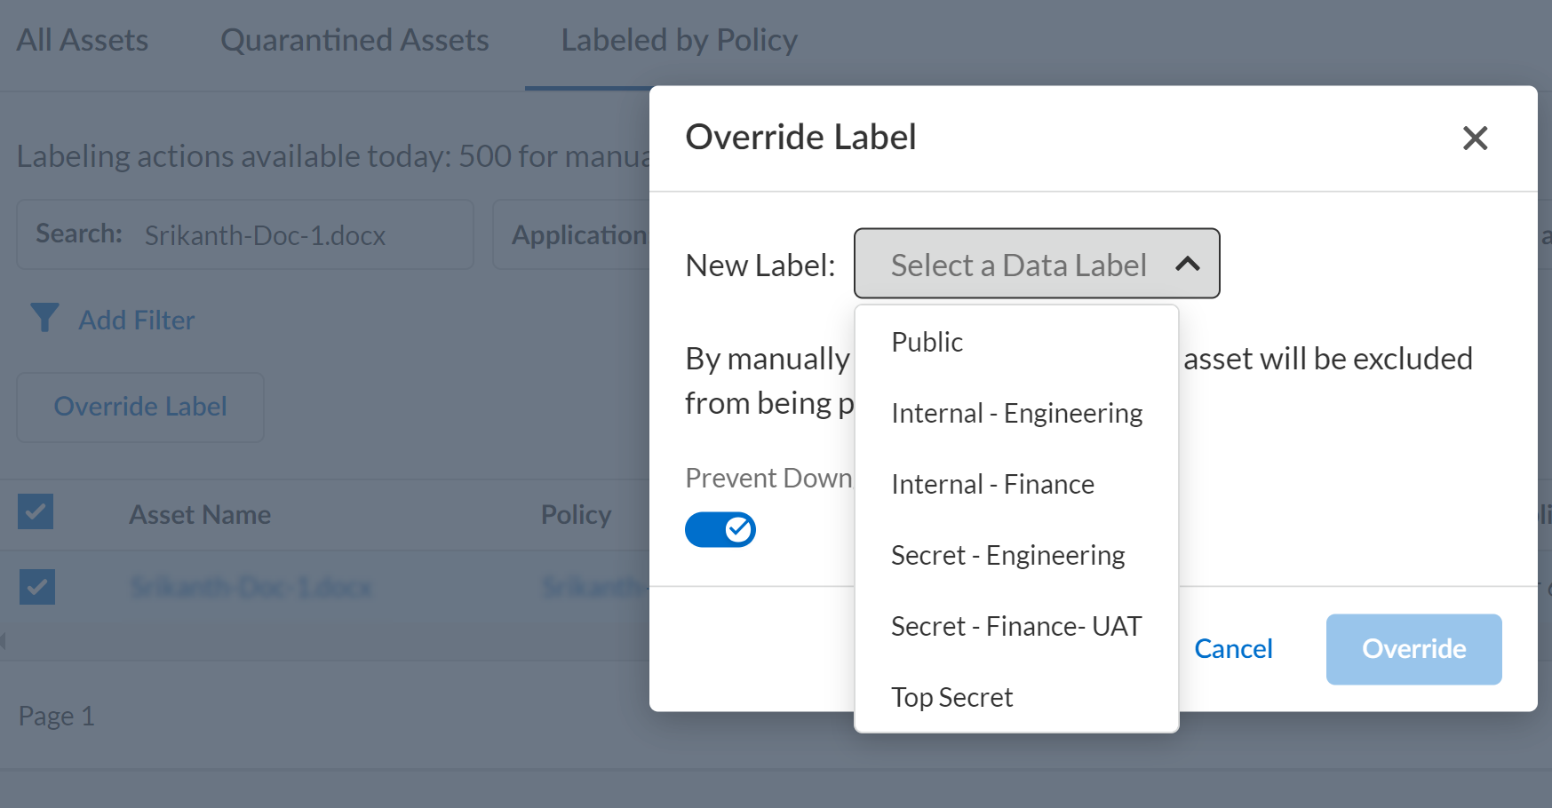Click the checkmark inside the blue toggle
This screenshot has height=808, width=1552.
click(x=737, y=529)
